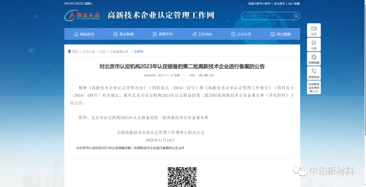Click the article title heading
Viewport: 366px width, 187px height.
[182, 66]
